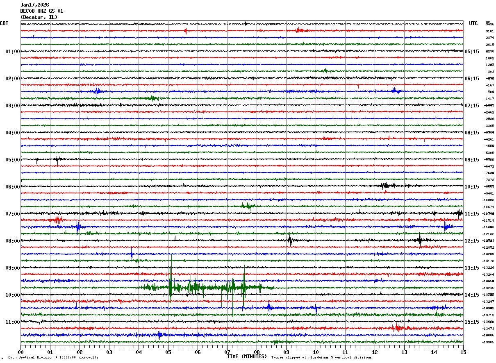The height and width of the screenshot is (363, 496).
Task: Click minute tick 07 on the time axis
Action: click(x=227, y=352)
